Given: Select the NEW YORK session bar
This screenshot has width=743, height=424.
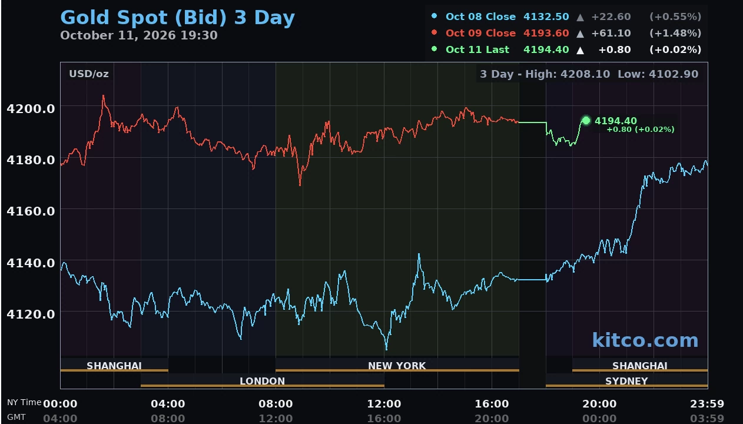Looking at the screenshot, I should tap(397, 365).
